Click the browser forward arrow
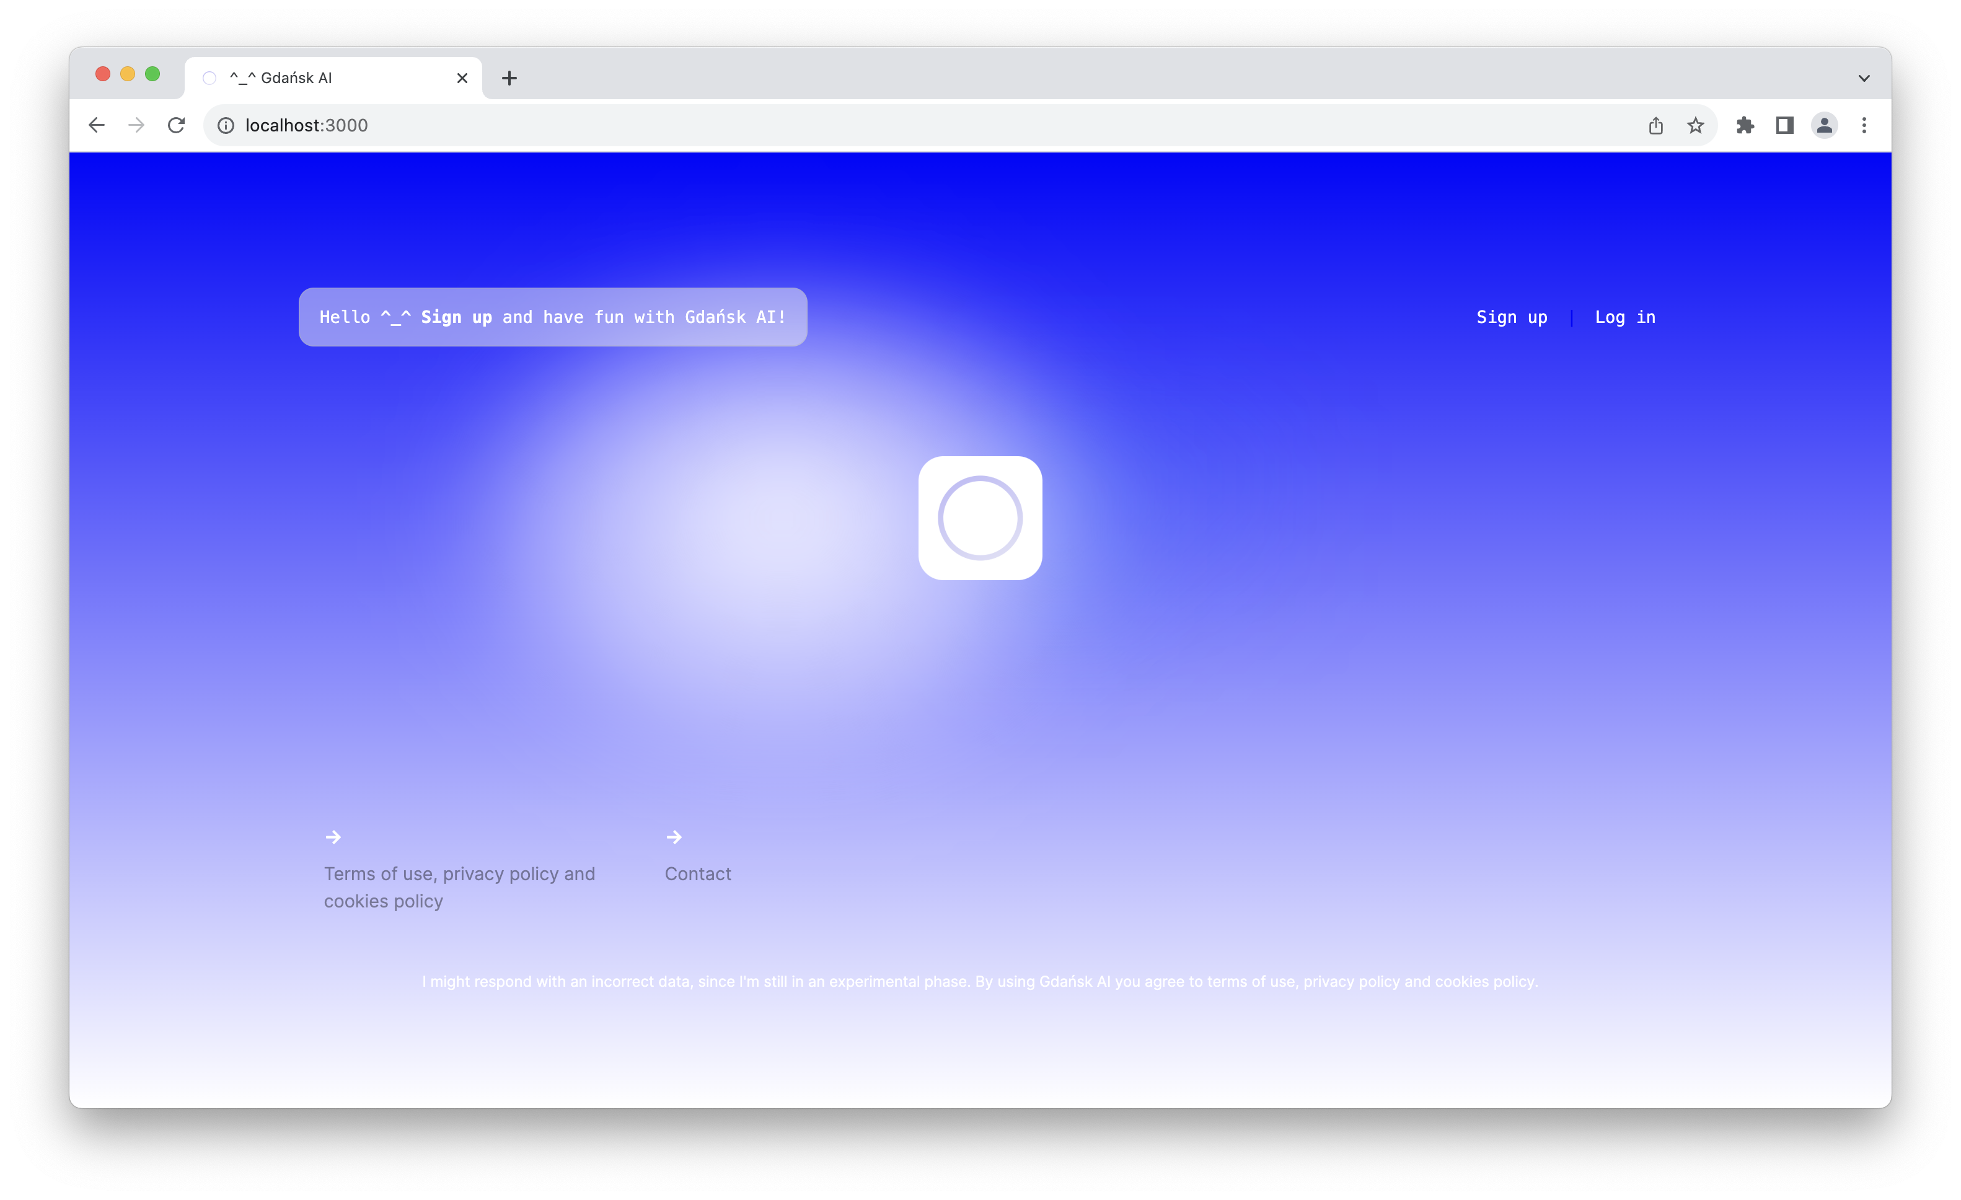This screenshot has width=1961, height=1200. tap(136, 125)
